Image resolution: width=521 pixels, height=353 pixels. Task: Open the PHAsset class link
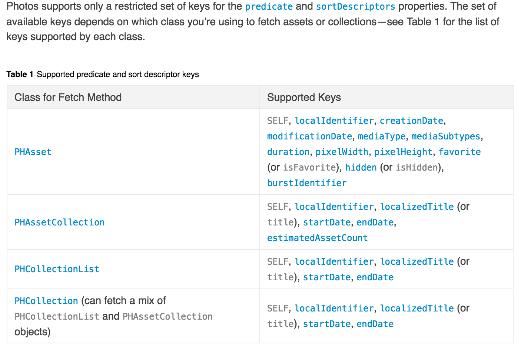point(33,152)
